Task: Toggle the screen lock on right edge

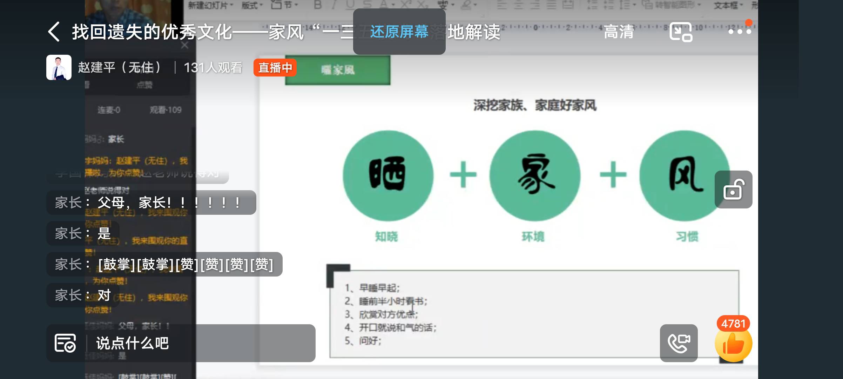Action: tap(733, 189)
